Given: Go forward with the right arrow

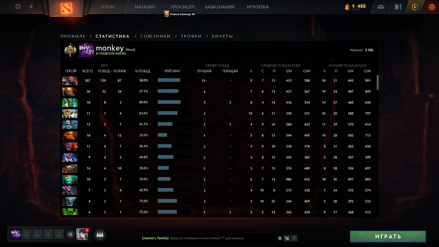Looking at the screenshot, I should click(36, 7).
